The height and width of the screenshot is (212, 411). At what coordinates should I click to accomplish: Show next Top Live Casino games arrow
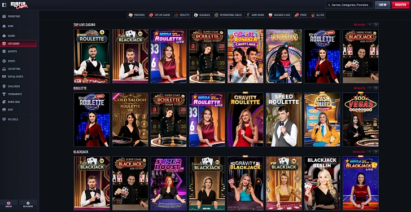(376, 25)
